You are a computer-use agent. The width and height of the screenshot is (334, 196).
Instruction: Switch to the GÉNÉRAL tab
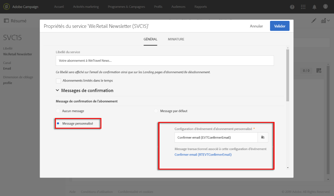pyautogui.click(x=151, y=39)
